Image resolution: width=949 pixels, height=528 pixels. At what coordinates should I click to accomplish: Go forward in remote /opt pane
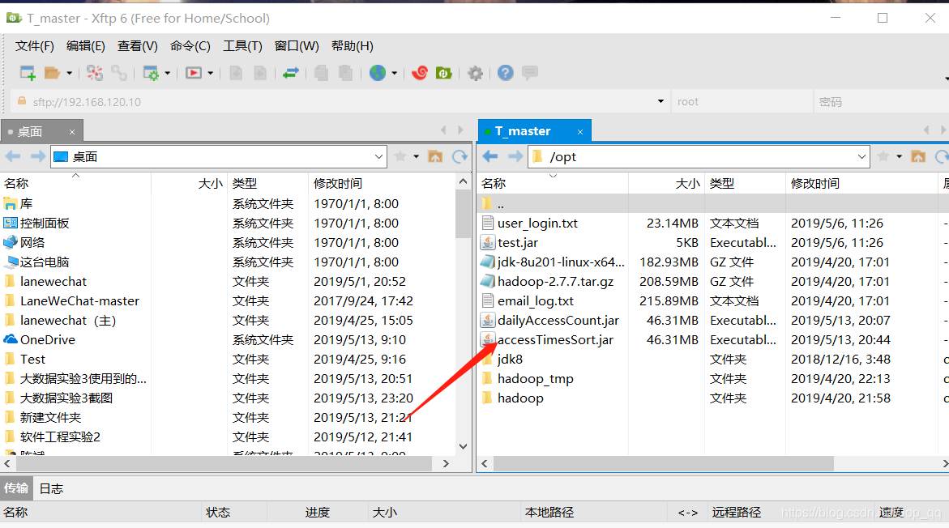515,156
